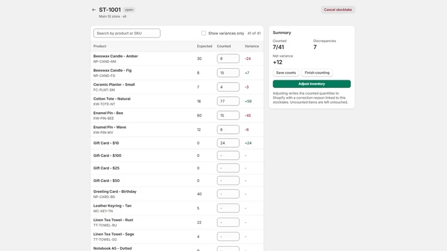Screen dimensions: 447x251
Task: Edit counted field for Beeswax Candle - Fig
Action: [x=228, y=73]
